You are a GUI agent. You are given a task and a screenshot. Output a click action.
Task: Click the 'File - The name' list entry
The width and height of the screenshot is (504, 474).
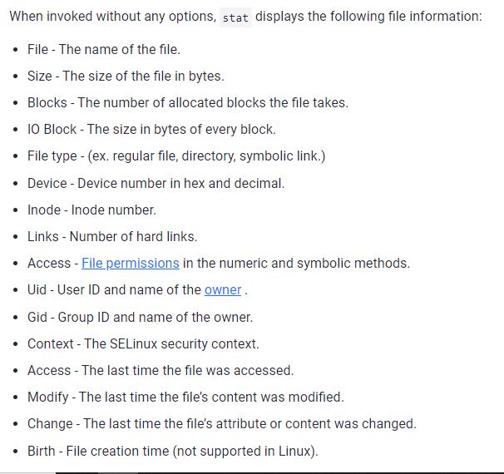(x=104, y=50)
